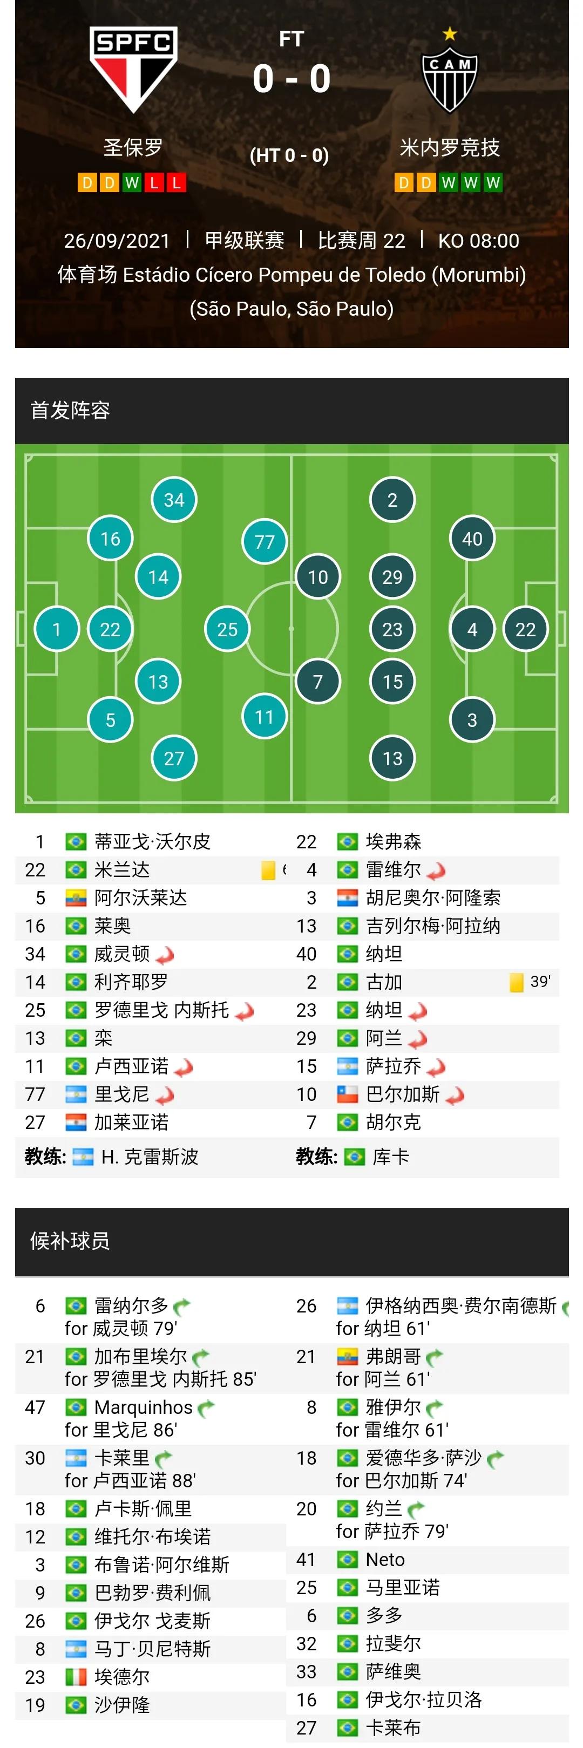Tap the number 29 dark player marker

392,577
